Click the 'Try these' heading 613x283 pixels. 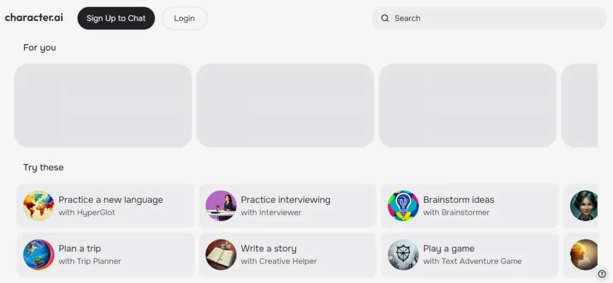point(43,168)
